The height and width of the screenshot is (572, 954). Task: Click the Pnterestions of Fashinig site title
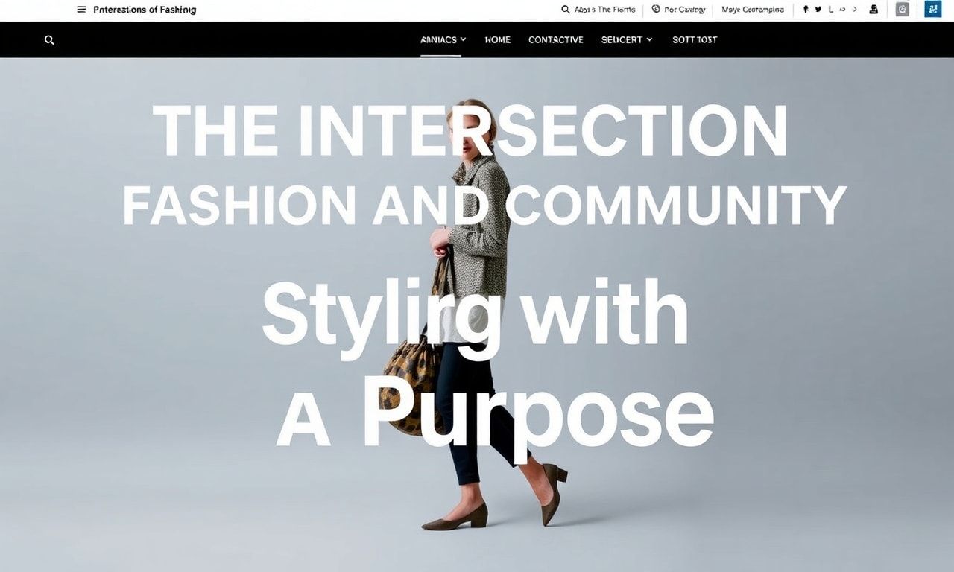coord(145,10)
